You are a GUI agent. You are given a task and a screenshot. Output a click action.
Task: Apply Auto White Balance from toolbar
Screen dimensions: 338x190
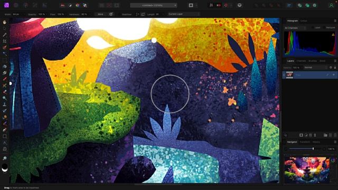click(x=85, y=5)
